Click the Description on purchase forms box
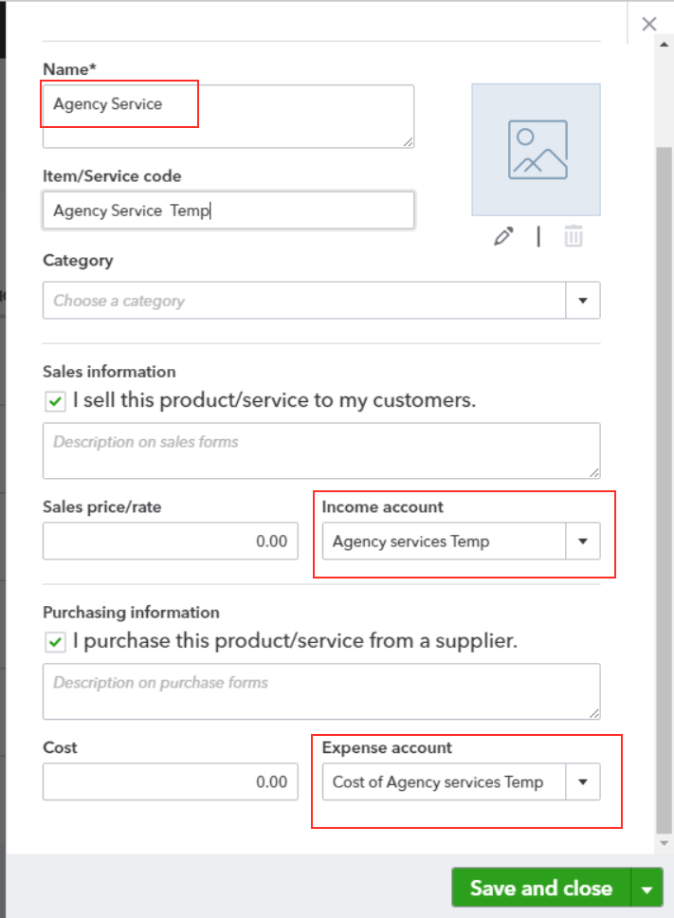The width and height of the screenshot is (674, 918). pos(321,691)
